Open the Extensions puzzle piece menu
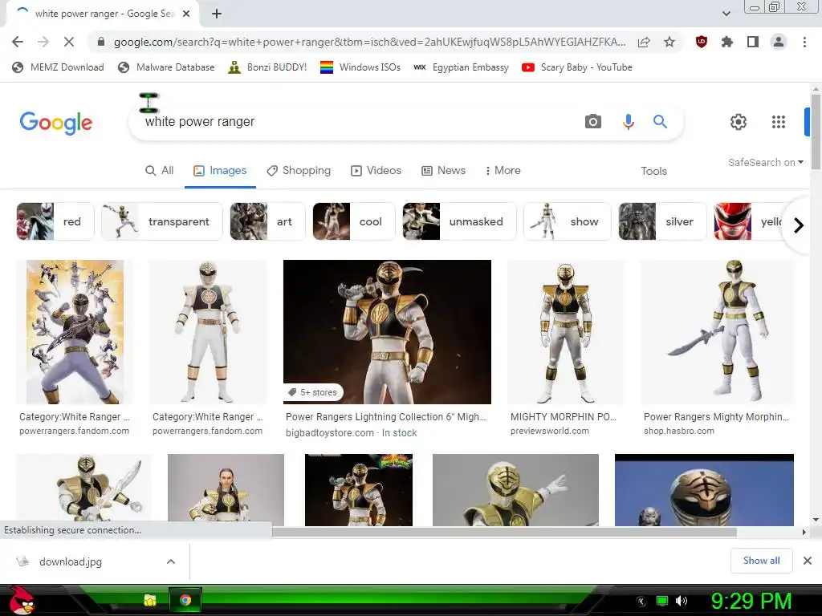Image resolution: width=822 pixels, height=616 pixels. (x=727, y=42)
